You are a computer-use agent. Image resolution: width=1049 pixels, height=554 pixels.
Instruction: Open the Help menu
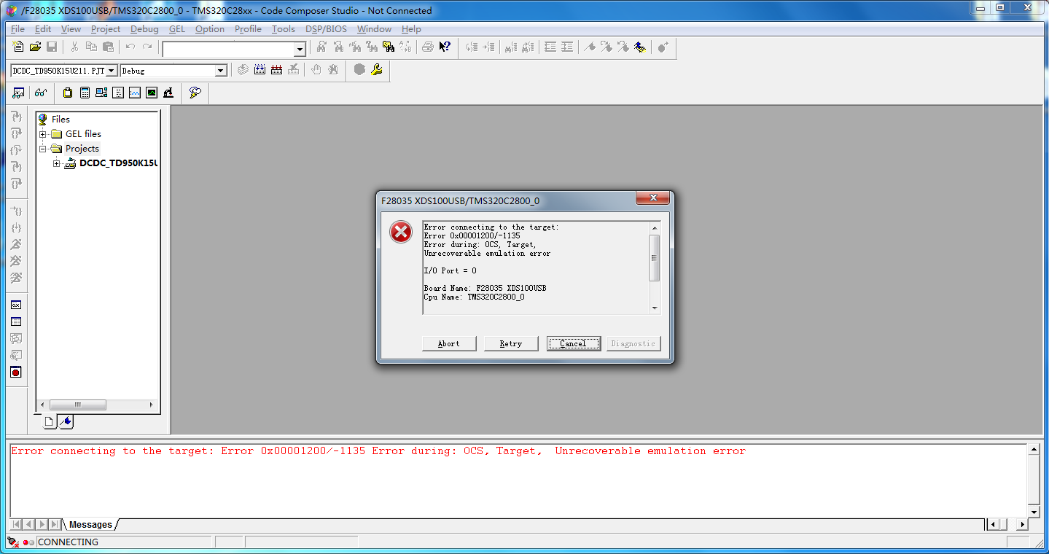411,29
